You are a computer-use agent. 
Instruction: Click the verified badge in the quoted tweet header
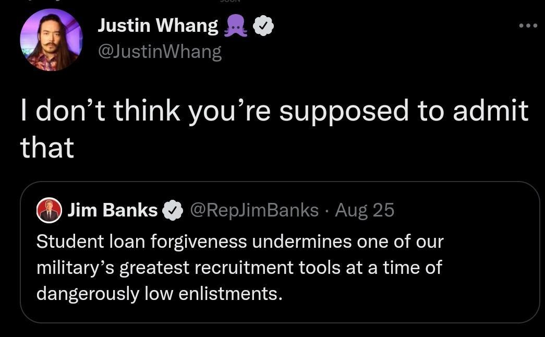(172, 210)
